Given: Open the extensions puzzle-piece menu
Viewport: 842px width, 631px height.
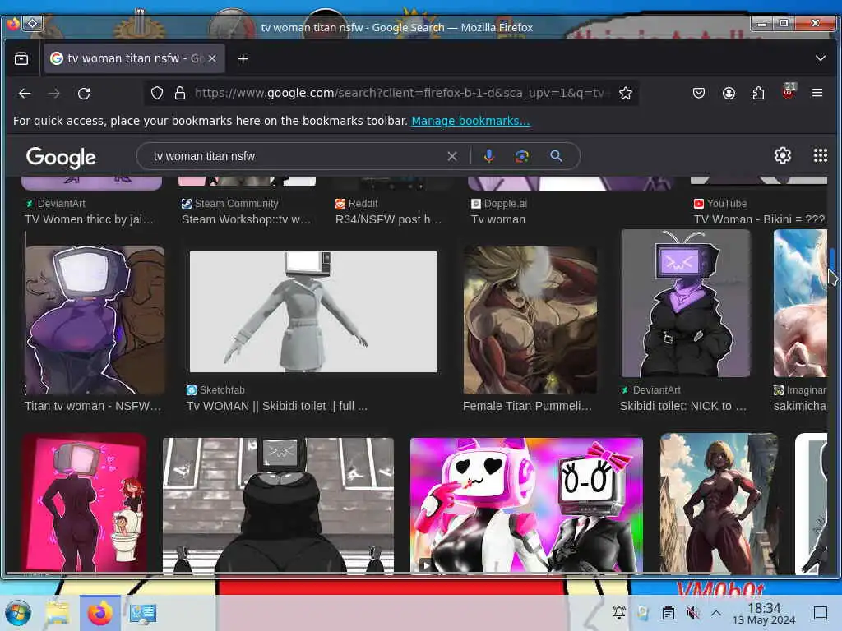Looking at the screenshot, I should point(758,93).
